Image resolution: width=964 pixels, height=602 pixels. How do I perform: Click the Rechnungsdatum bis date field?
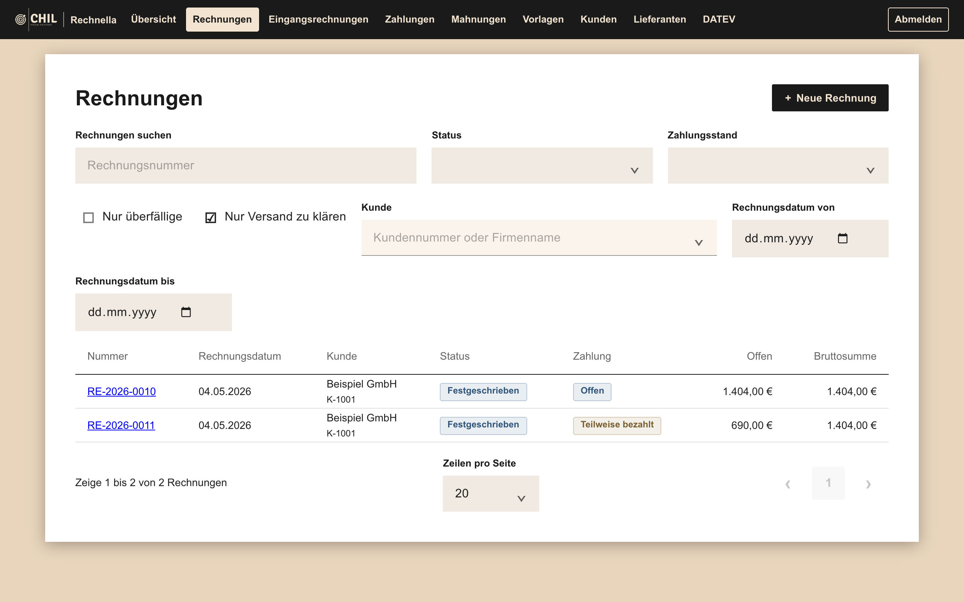tap(153, 312)
